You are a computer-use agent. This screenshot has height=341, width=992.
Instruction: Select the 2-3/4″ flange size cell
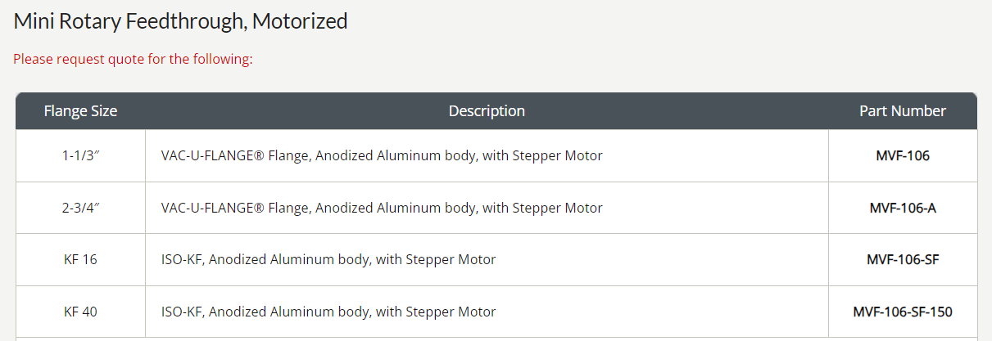80,208
